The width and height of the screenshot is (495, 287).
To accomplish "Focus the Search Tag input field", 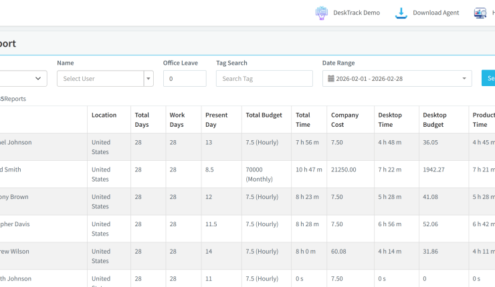I will [264, 79].
